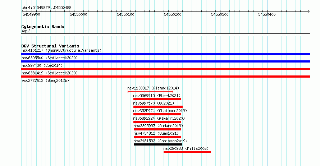Image resolution: width=320 pixels, height=166 pixels.
Task: Click the thin red line under esv2727613
Action: [165, 84]
